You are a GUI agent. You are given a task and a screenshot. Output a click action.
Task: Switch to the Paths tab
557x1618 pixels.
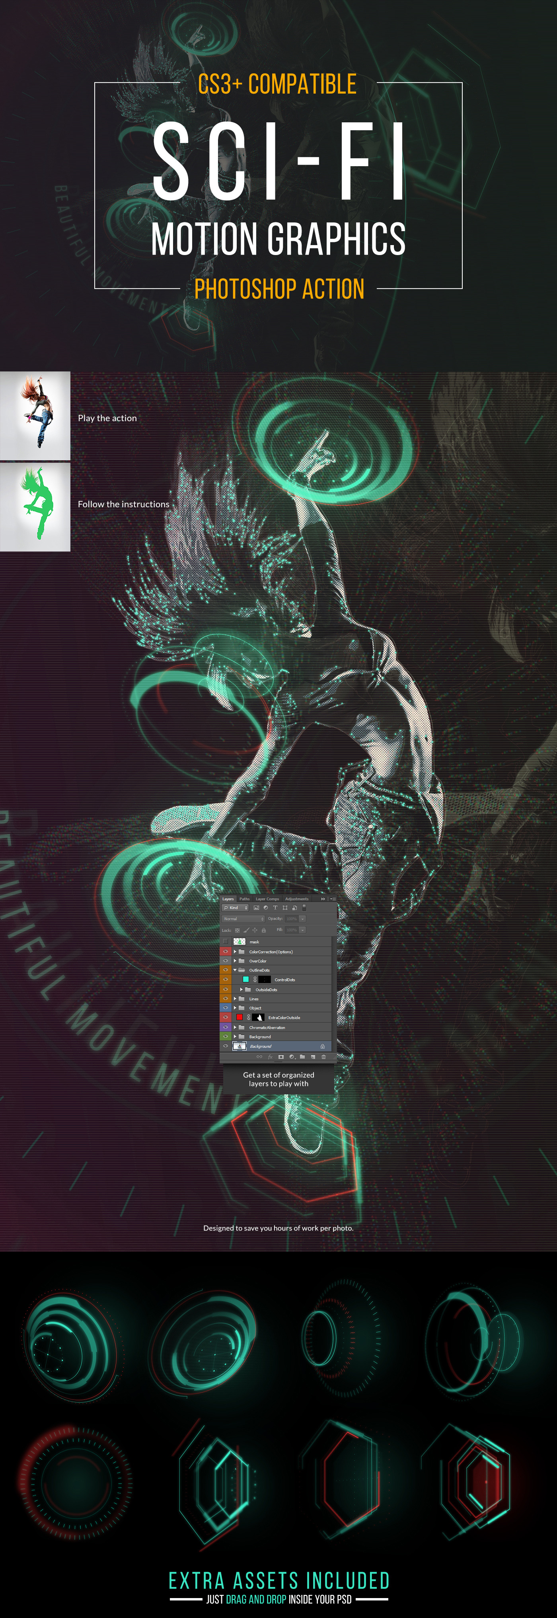[x=244, y=899]
